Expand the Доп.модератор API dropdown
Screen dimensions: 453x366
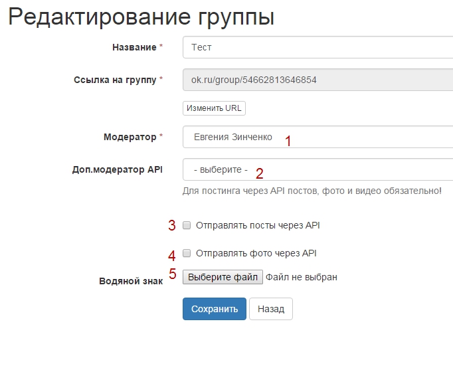[x=317, y=169]
